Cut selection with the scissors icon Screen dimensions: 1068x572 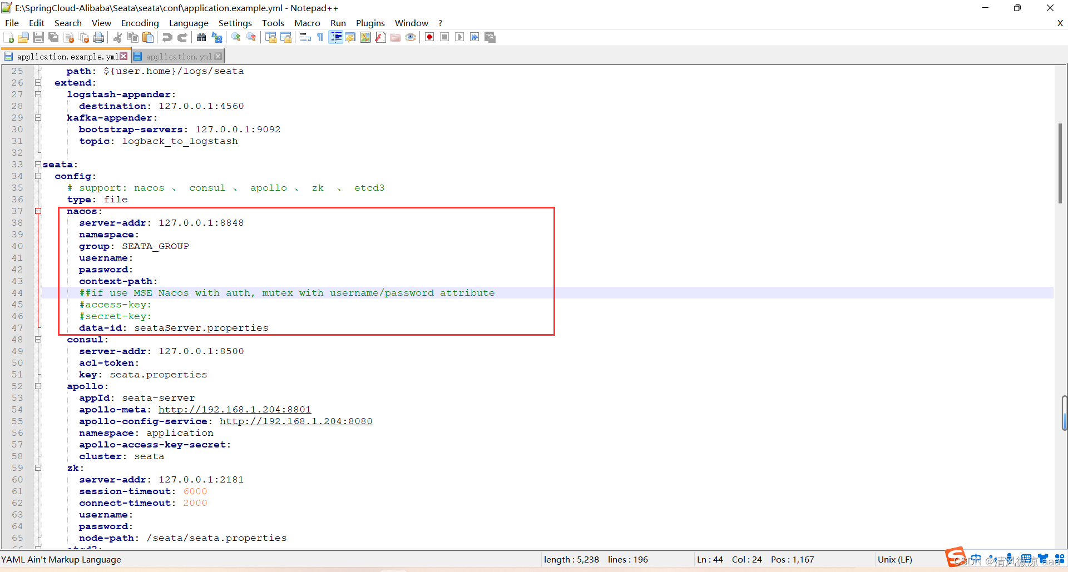coord(118,37)
